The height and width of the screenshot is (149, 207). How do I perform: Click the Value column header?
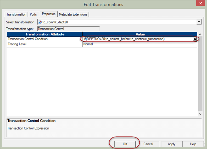point(140,34)
